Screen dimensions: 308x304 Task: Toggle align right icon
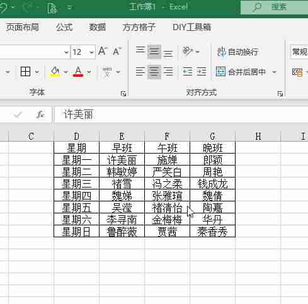(168, 72)
